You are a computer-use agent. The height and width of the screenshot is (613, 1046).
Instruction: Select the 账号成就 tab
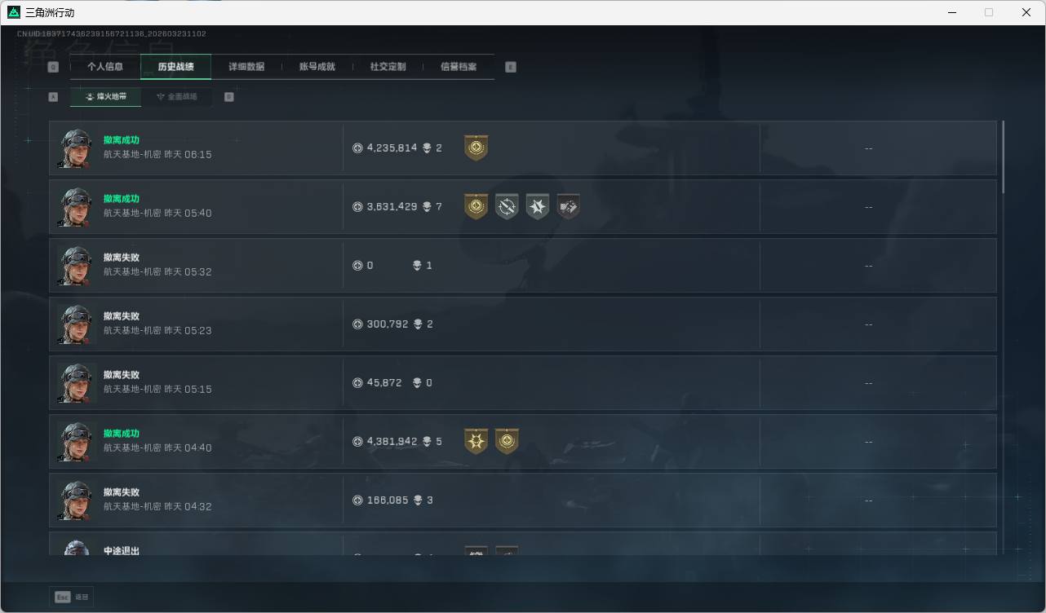317,67
